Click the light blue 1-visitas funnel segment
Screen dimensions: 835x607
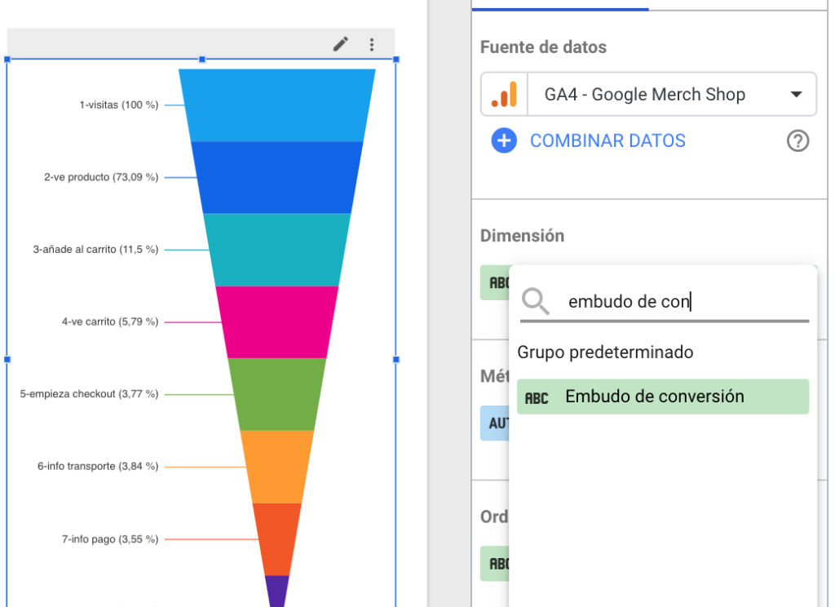click(x=277, y=104)
